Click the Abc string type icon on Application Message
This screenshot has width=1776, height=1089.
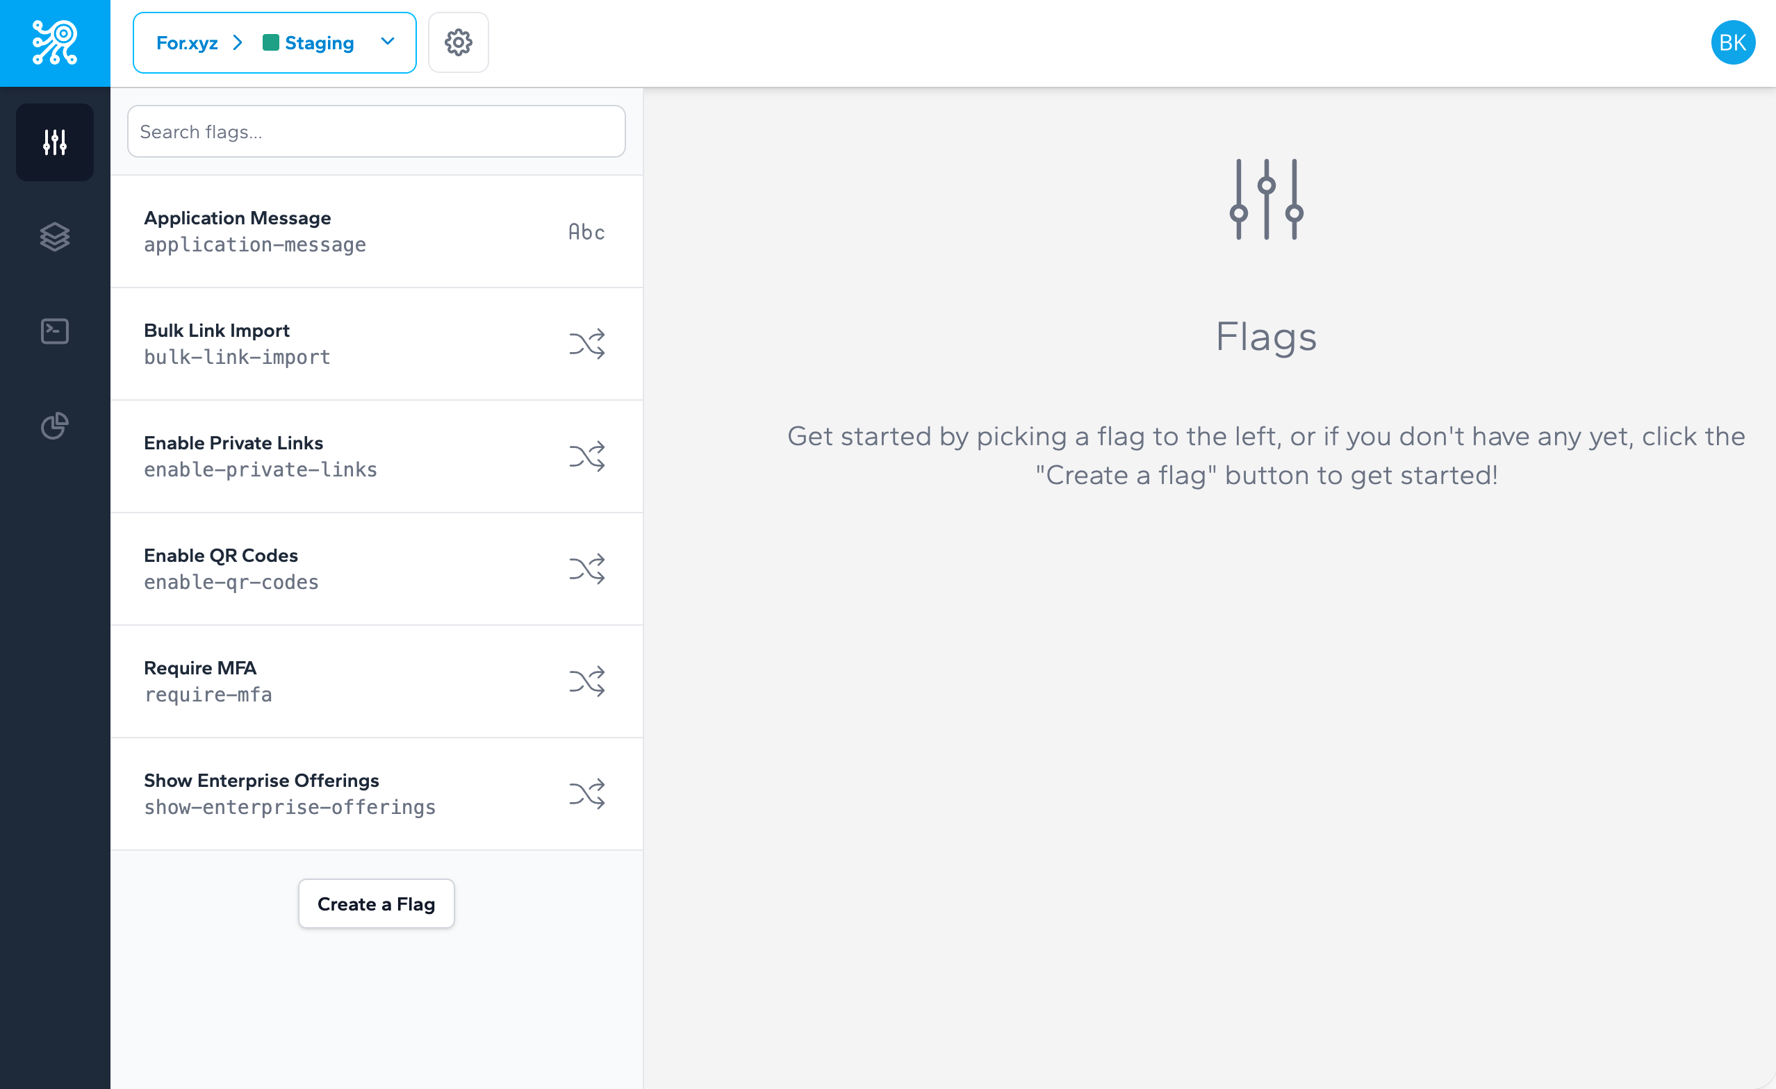point(585,231)
